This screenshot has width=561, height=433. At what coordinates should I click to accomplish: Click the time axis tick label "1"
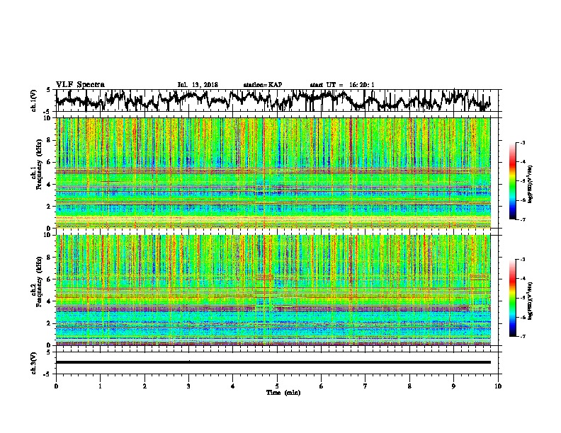101,386
